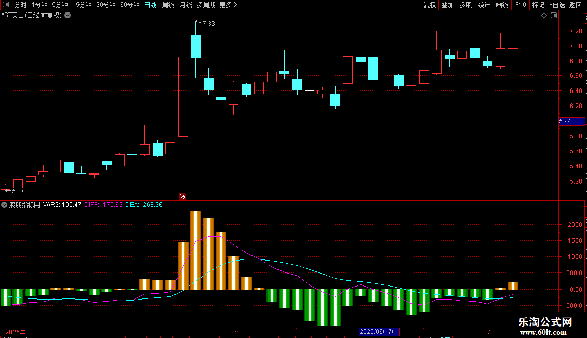
Task: Toggle the left sidebar panel icon
Action: [x=6, y=5]
